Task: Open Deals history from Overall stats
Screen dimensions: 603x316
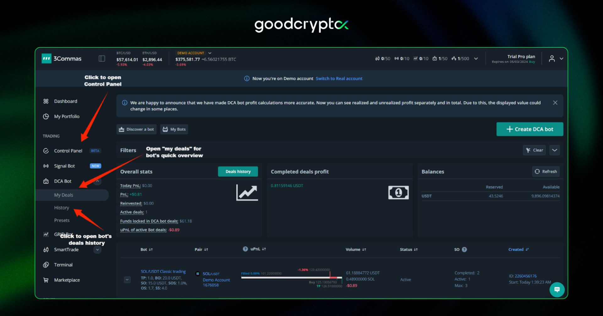Action: coord(238,171)
